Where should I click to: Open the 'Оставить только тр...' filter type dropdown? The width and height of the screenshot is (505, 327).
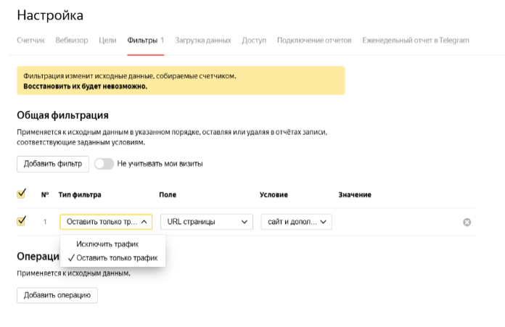pos(106,222)
